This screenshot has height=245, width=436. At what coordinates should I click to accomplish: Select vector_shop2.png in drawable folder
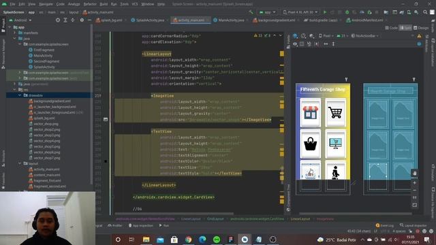coord(47,129)
